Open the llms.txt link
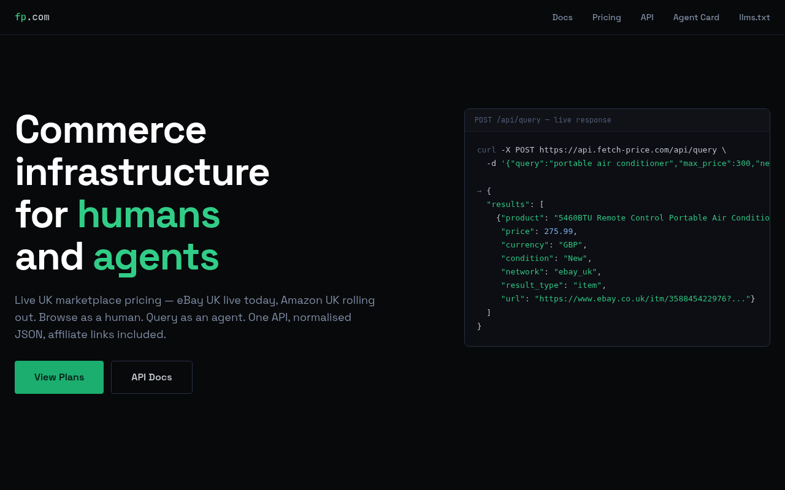 (x=754, y=17)
